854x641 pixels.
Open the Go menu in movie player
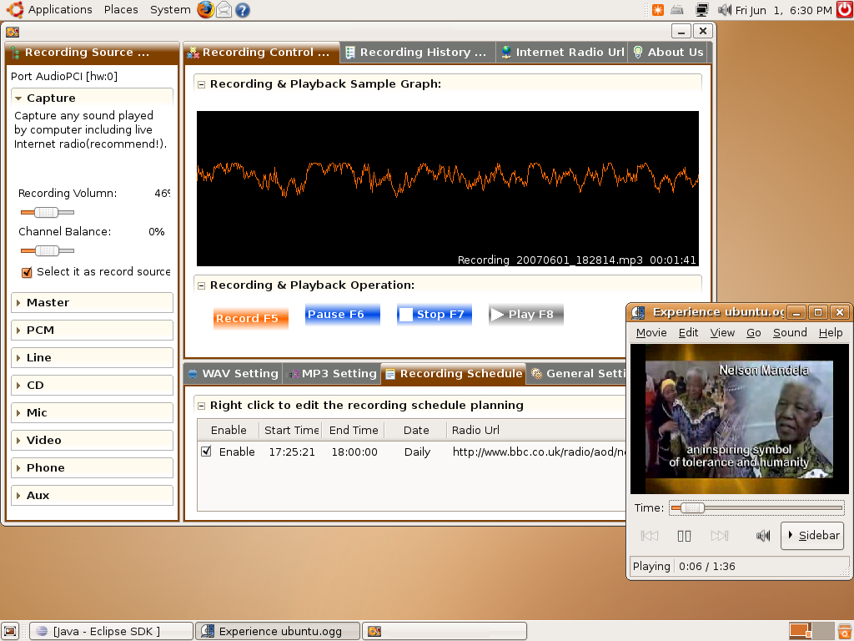pos(754,332)
